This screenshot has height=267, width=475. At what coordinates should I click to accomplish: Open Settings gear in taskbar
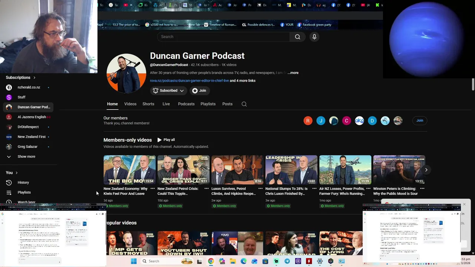(x=320, y=261)
